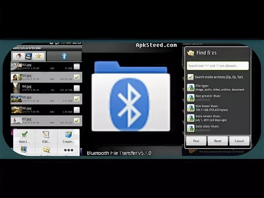Open the Date older than filter

pyautogui.click(x=218, y=128)
